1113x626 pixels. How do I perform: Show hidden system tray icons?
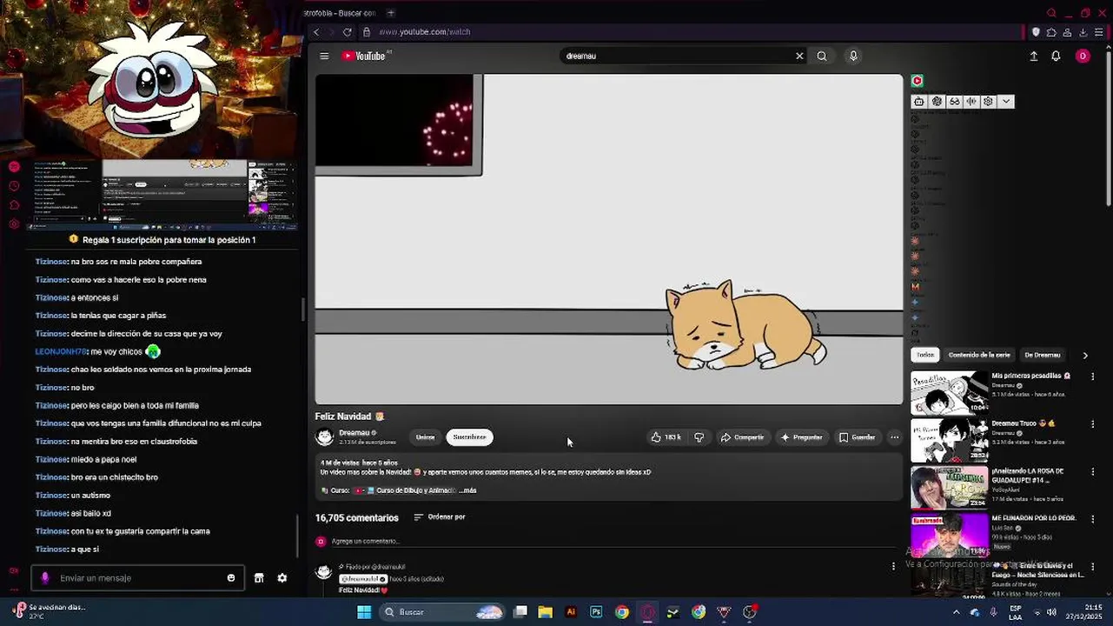pyautogui.click(x=957, y=612)
